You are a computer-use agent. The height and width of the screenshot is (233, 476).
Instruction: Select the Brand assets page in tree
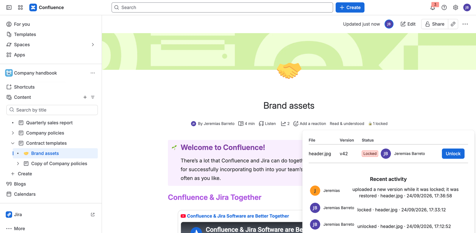pos(55,154)
